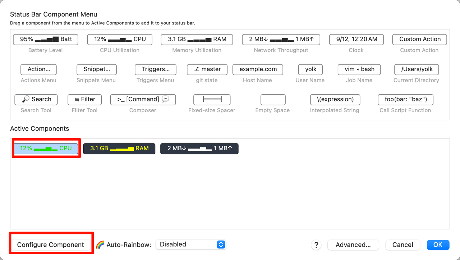The width and height of the screenshot is (460, 260).
Task: Open the Auto-Rainbow dropdown
Action: (x=190, y=245)
